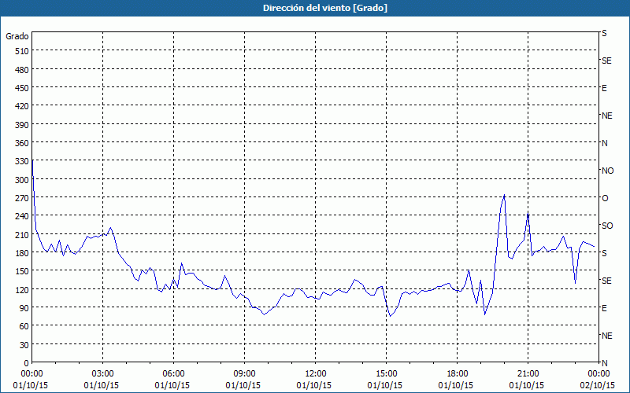Click the 360 y-axis value
The height and width of the screenshot is (393, 630).
tap(21, 143)
